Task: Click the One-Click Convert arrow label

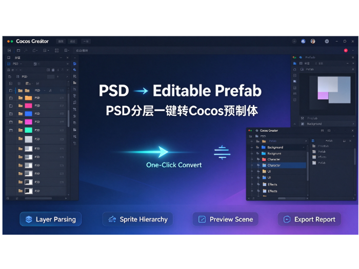Action: (174, 165)
